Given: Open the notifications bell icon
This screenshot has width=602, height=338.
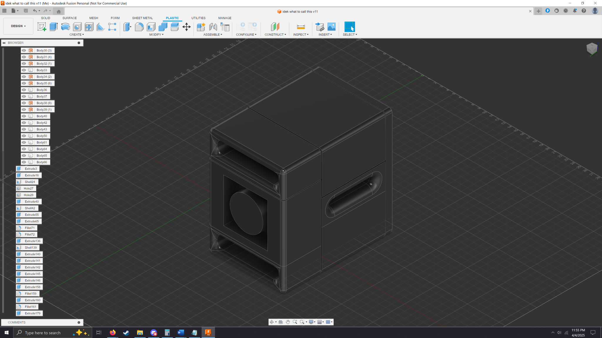Looking at the screenshot, I should (x=575, y=11).
